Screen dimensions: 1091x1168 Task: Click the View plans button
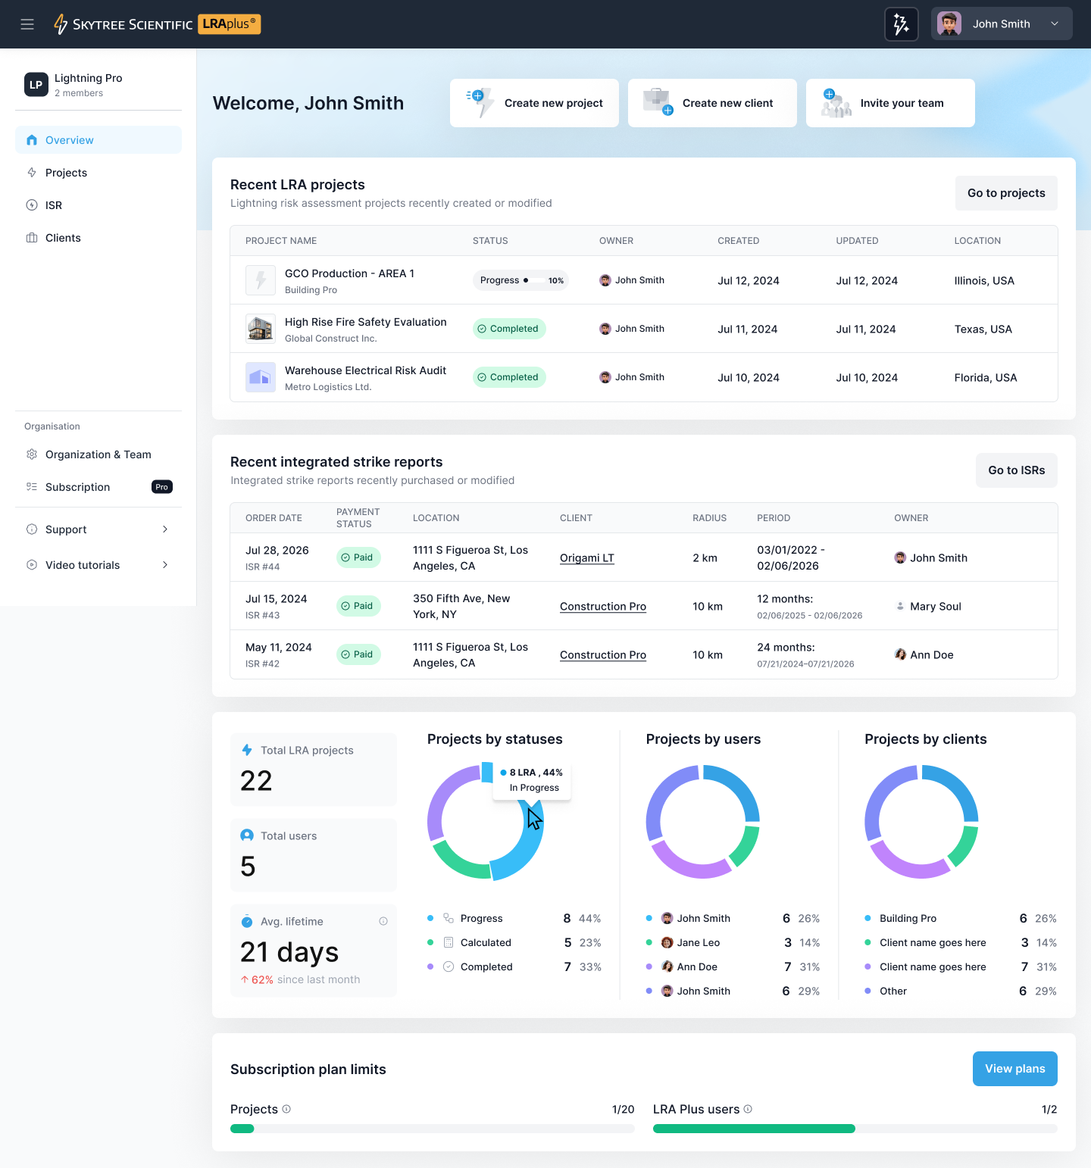tap(1015, 1069)
